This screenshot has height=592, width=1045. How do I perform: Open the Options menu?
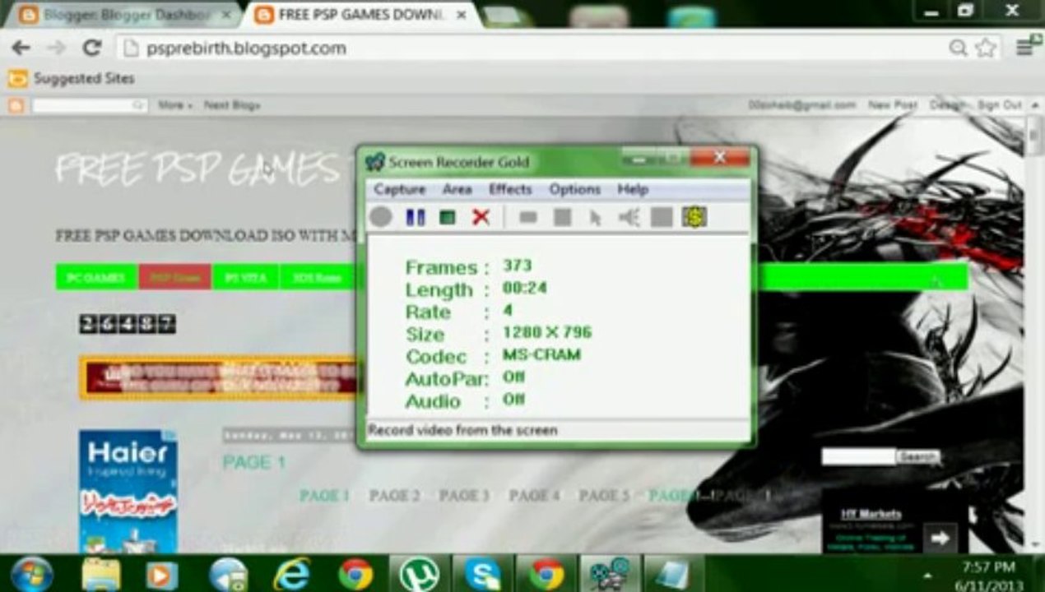point(574,189)
